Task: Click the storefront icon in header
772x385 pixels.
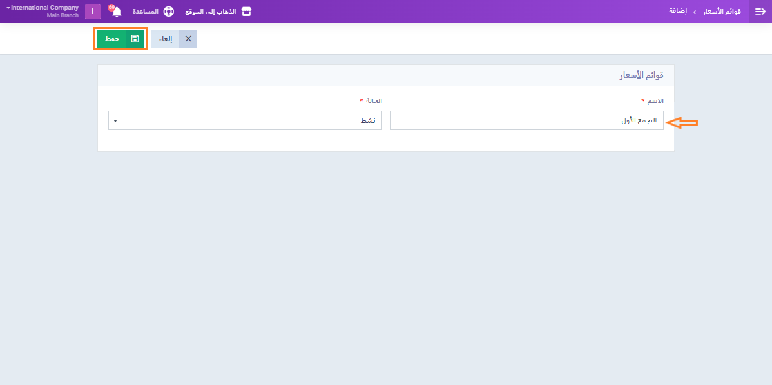Action: click(x=246, y=12)
